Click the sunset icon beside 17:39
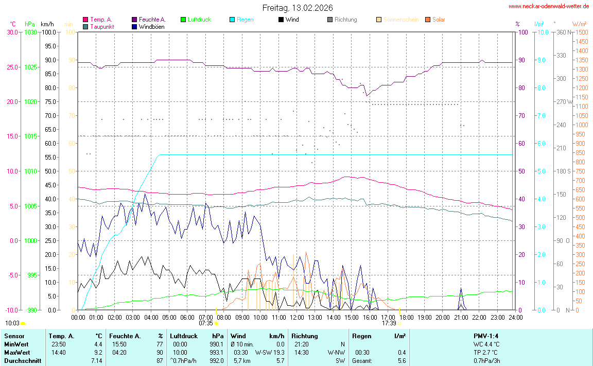593x366 pixels. (x=399, y=323)
